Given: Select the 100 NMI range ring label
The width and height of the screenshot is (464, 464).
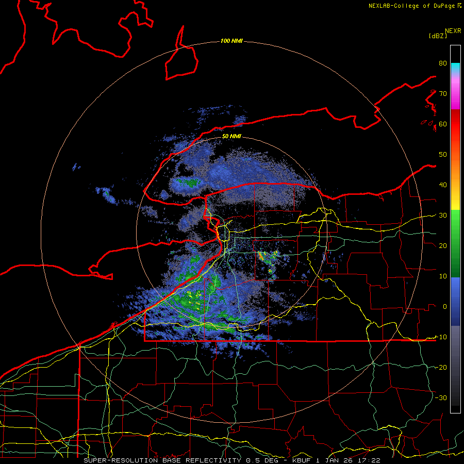Looking at the screenshot, I should coord(231,41).
